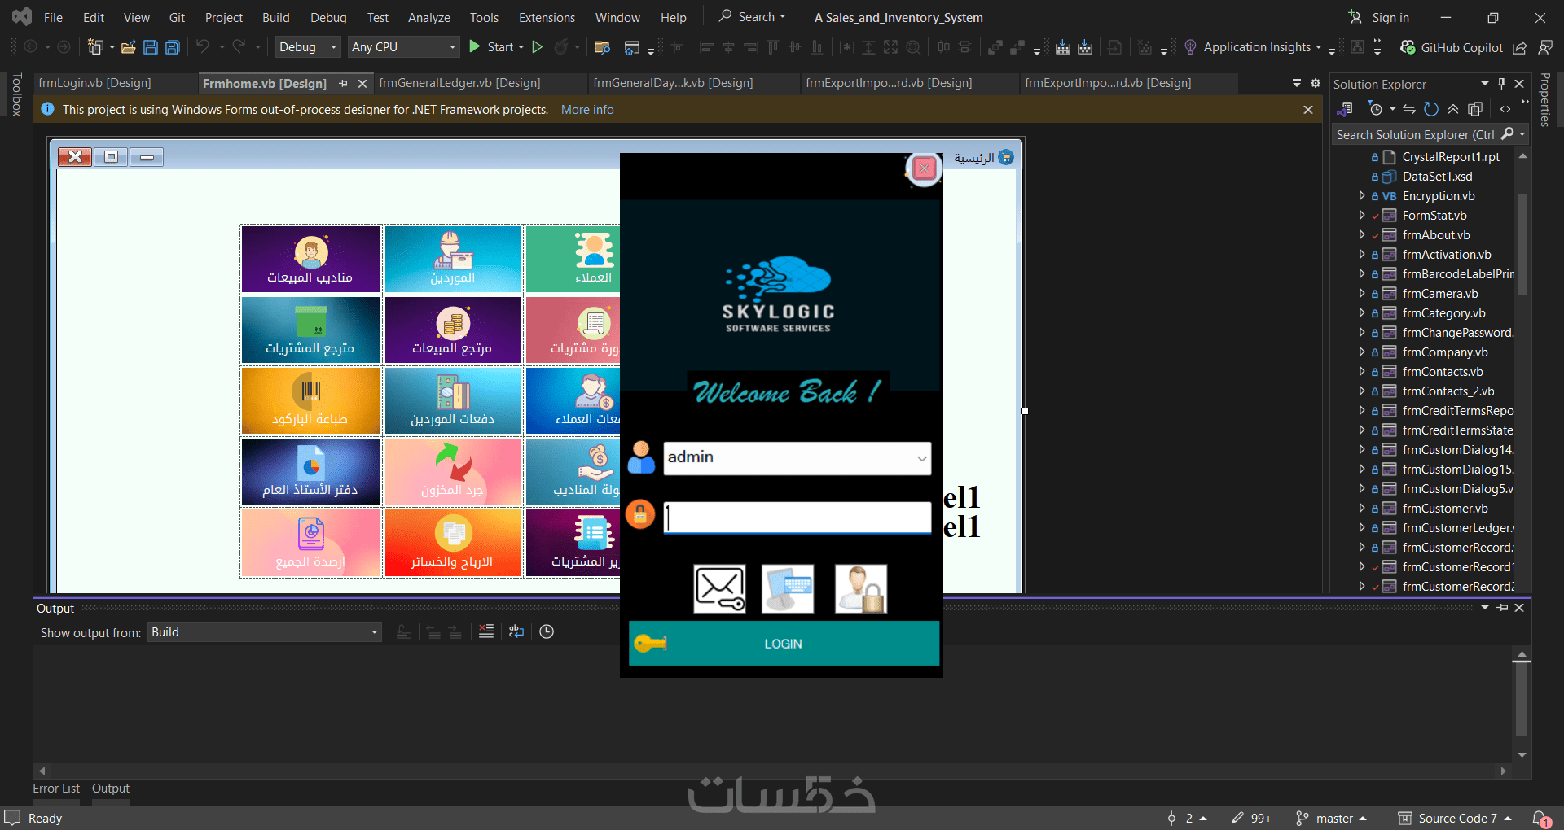Open the Any CPU platform dropdown
The width and height of the screenshot is (1564, 830).
point(404,47)
